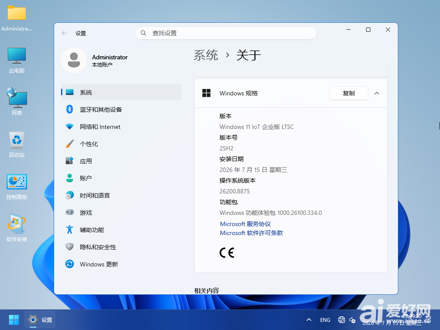The image size is (440, 330).
Task: Click the Wi-Fi network icon in sidebar
Action: 70,127
